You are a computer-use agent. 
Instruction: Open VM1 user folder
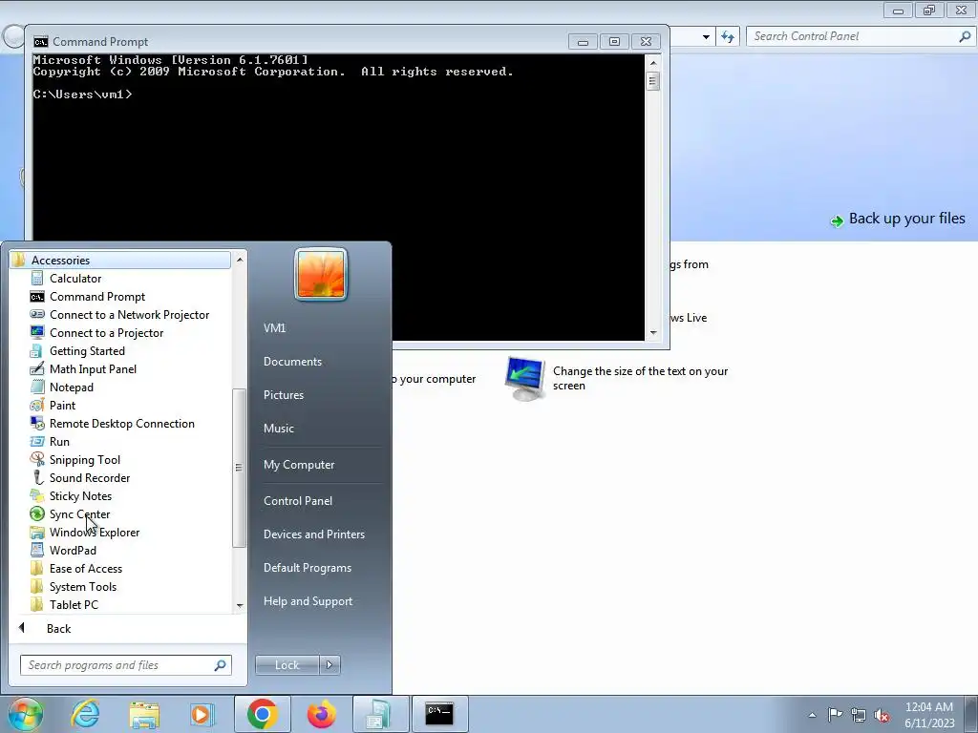click(274, 328)
